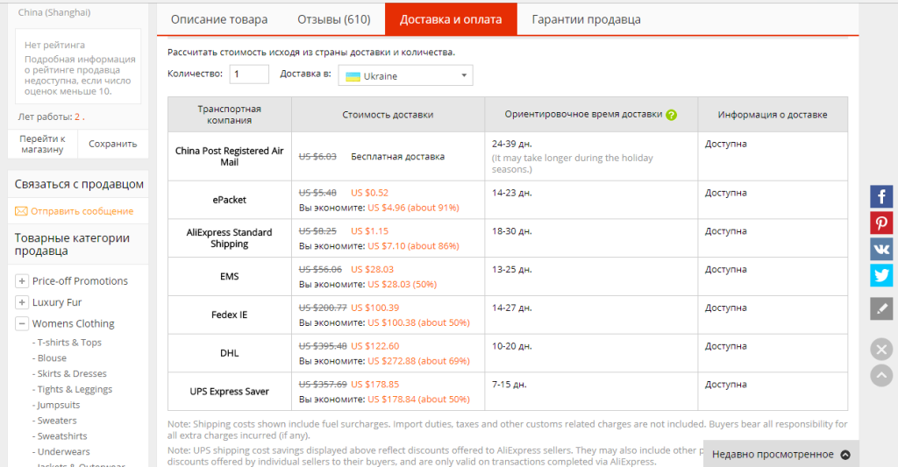Screen dimensions: 898x467
Task: Open the Доставка в country dropdown
Action: tap(405, 75)
